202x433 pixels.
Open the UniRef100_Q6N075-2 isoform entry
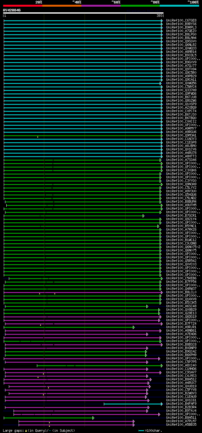click(183, 247)
